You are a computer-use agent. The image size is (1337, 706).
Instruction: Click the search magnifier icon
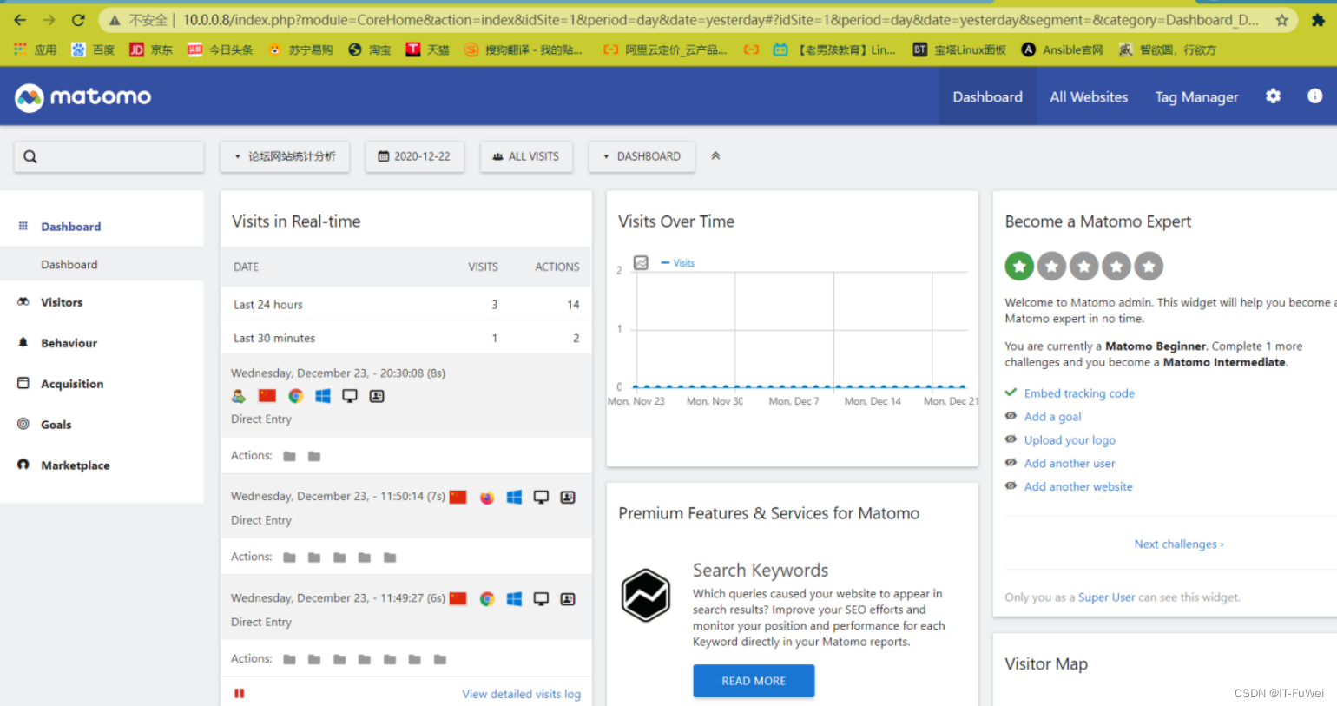30,156
